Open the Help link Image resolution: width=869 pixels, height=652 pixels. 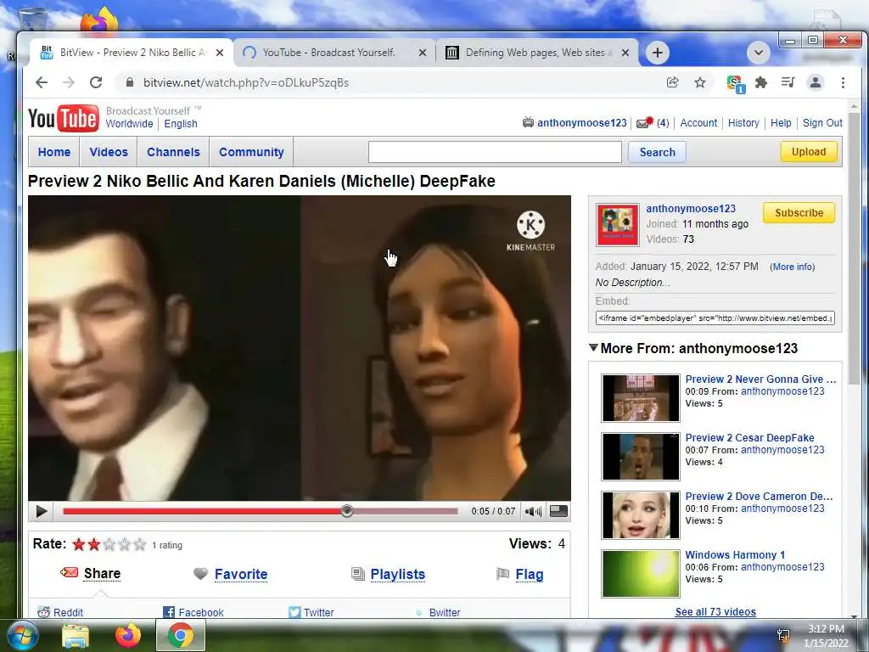click(x=781, y=123)
